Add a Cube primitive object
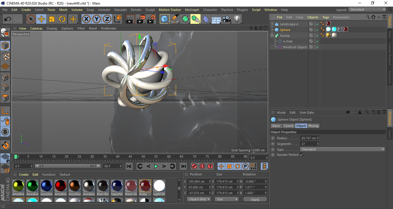 click(x=165, y=19)
